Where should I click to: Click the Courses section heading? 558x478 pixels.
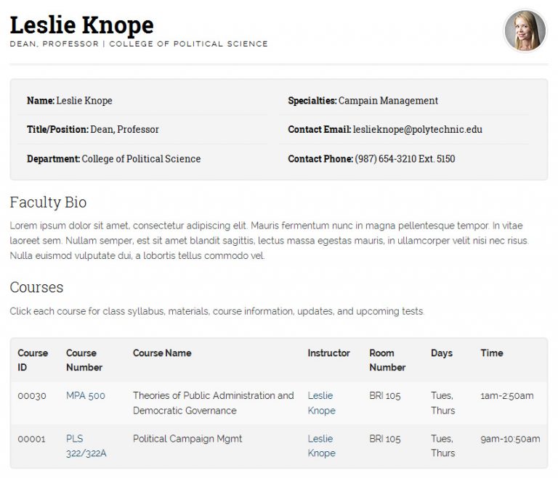(36, 287)
